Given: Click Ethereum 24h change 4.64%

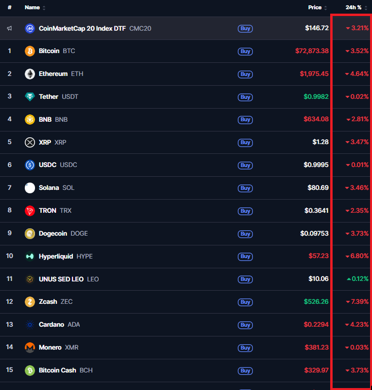Looking at the screenshot, I should 357,74.
